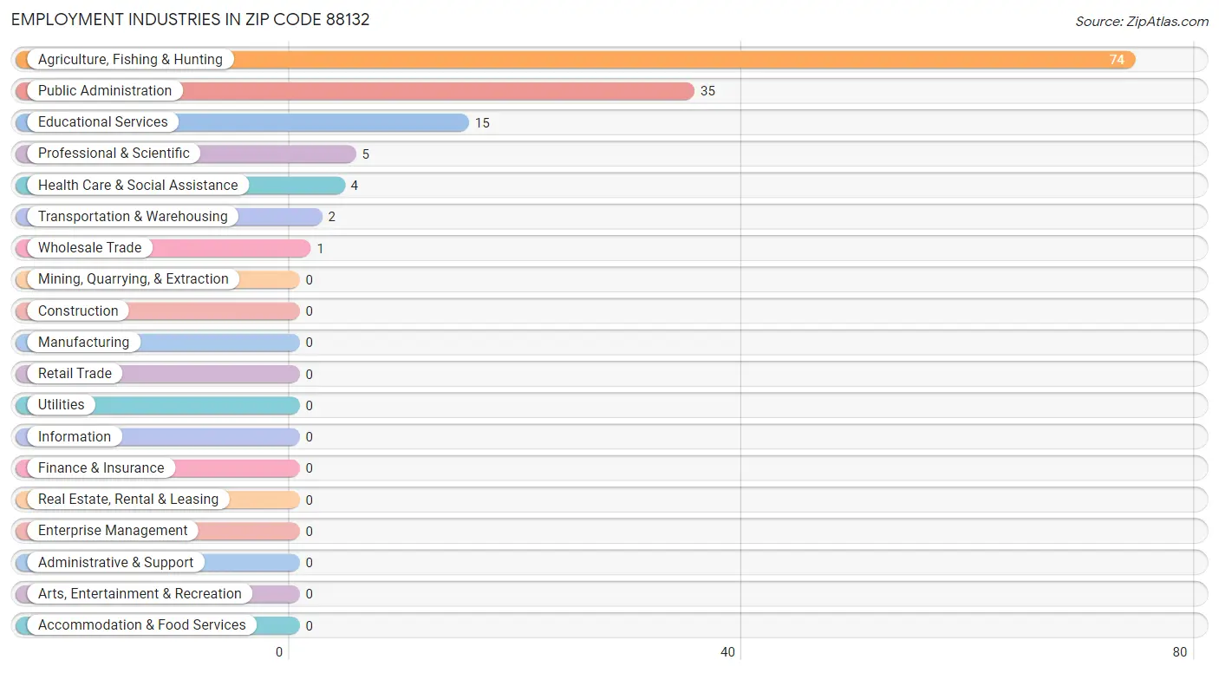The height and width of the screenshot is (673, 1219).
Task: Click the Retail Trade label
Action: pos(75,374)
